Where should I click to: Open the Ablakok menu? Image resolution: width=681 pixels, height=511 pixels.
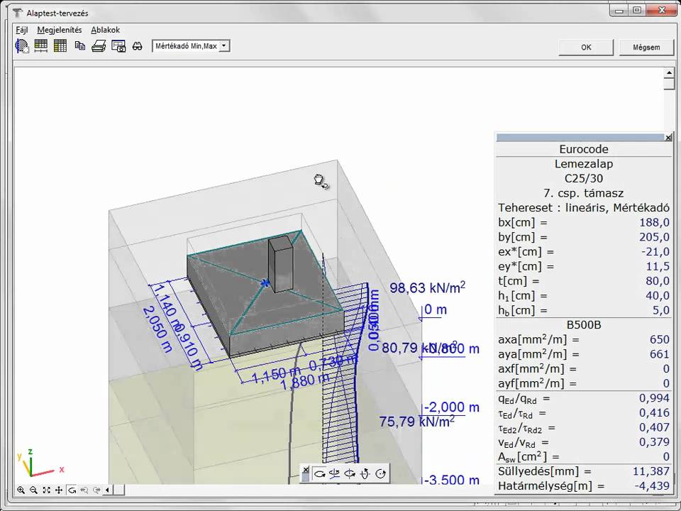106,30
